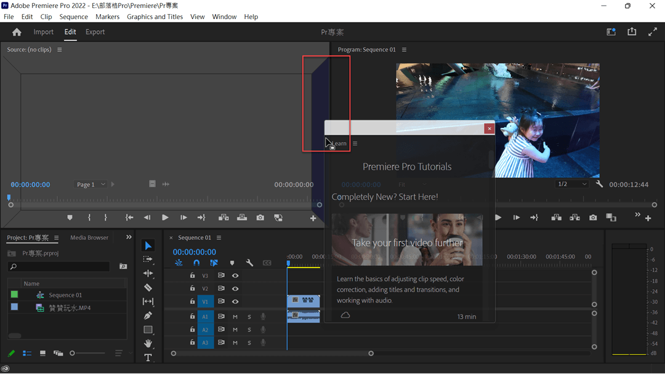Open Source panel menu icon
Viewport: 665px width, 374px height.
59,50
